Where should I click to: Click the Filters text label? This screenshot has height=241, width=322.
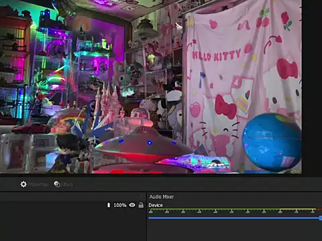point(67,185)
